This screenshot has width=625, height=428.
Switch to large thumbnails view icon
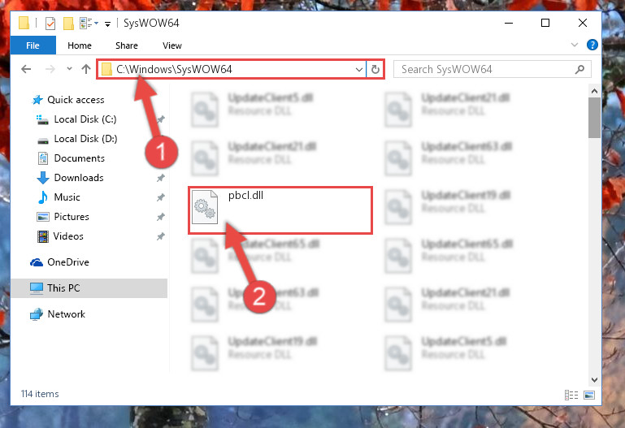(589, 395)
